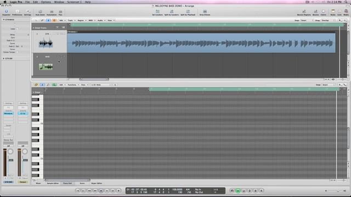
Task: Open the Colors palette icon
Action: point(324,12)
